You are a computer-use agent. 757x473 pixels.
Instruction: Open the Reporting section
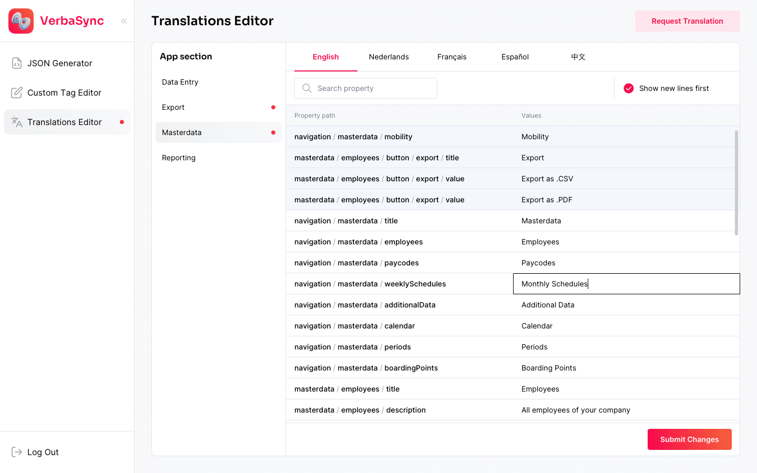[x=179, y=158]
